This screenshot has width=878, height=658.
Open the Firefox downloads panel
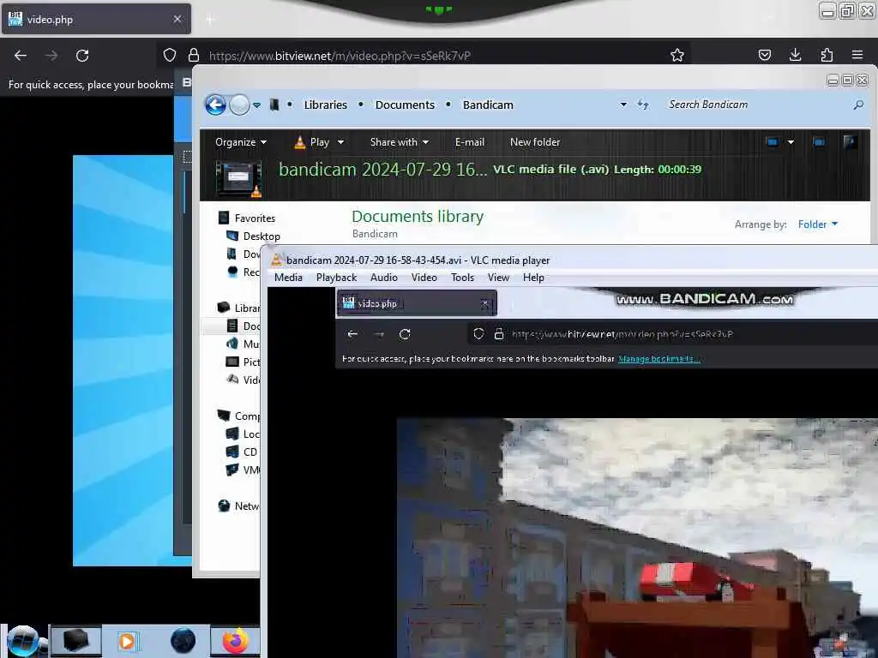pos(795,55)
